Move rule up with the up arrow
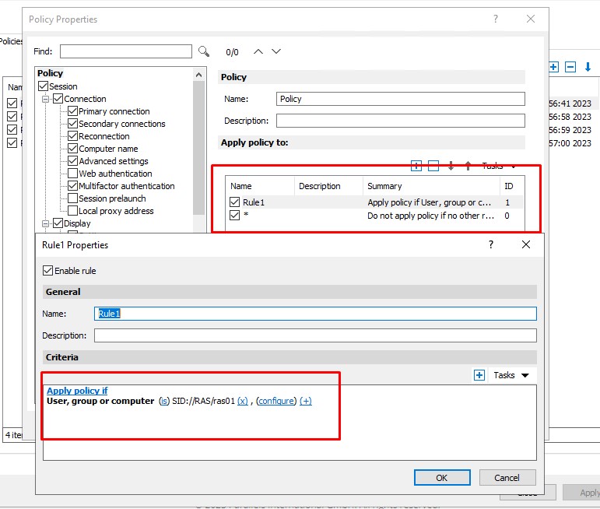Screen dimensions: 600x509 pos(468,166)
